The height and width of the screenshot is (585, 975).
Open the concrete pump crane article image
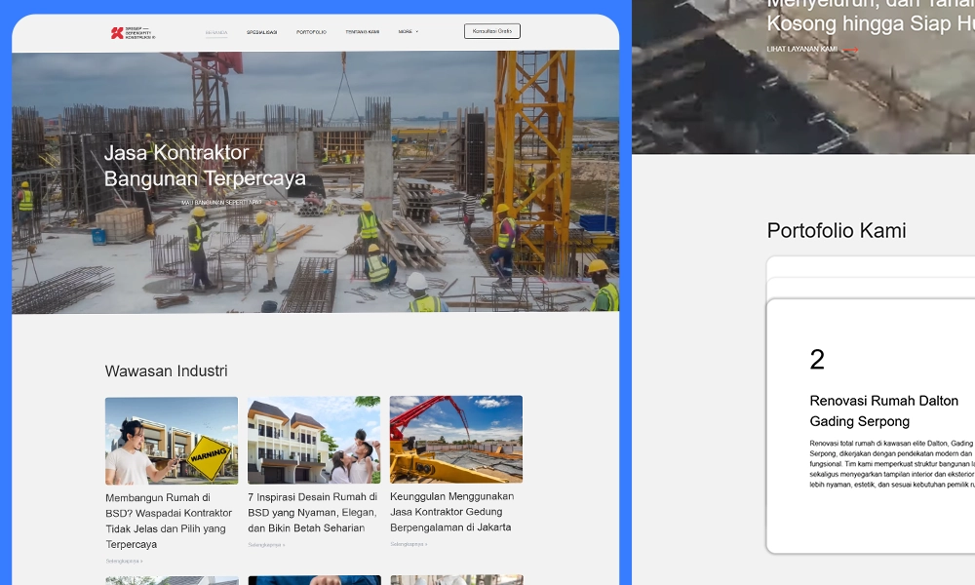[456, 439]
